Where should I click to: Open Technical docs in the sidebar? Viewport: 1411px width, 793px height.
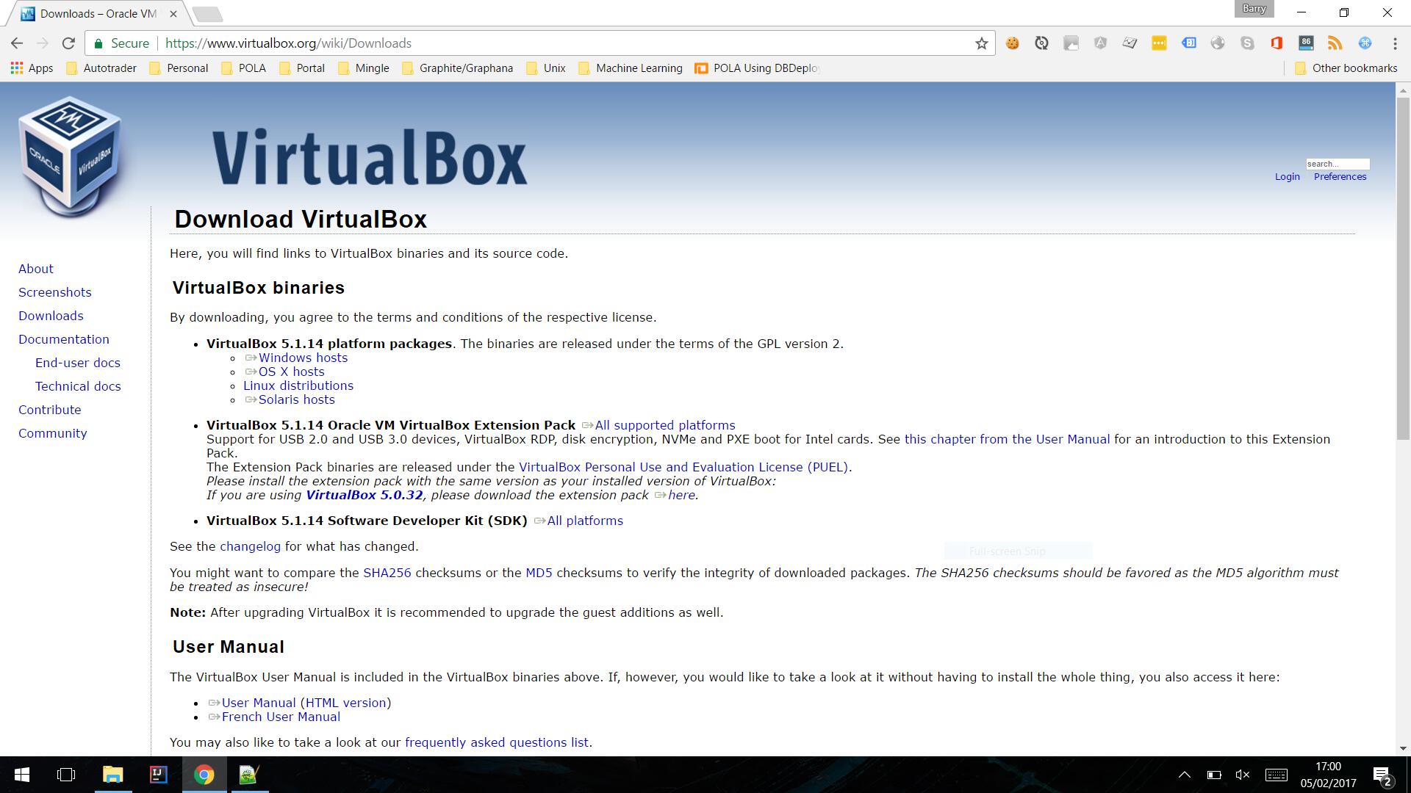point(78,386)
